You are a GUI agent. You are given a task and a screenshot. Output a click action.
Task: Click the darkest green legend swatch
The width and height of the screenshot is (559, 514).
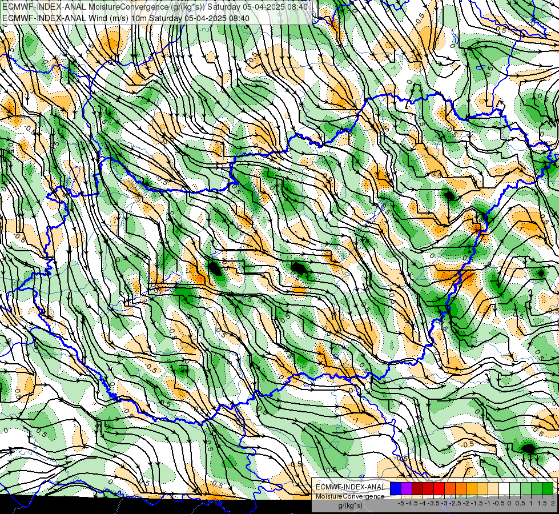[x=548, y=488]
